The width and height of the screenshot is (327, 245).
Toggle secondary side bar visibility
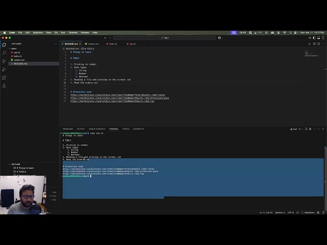tap(323, 38)
